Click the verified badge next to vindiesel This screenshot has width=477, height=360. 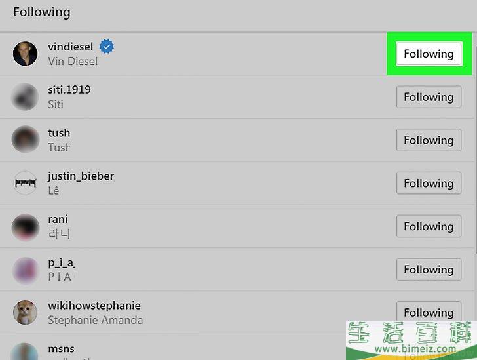(107, 47)
